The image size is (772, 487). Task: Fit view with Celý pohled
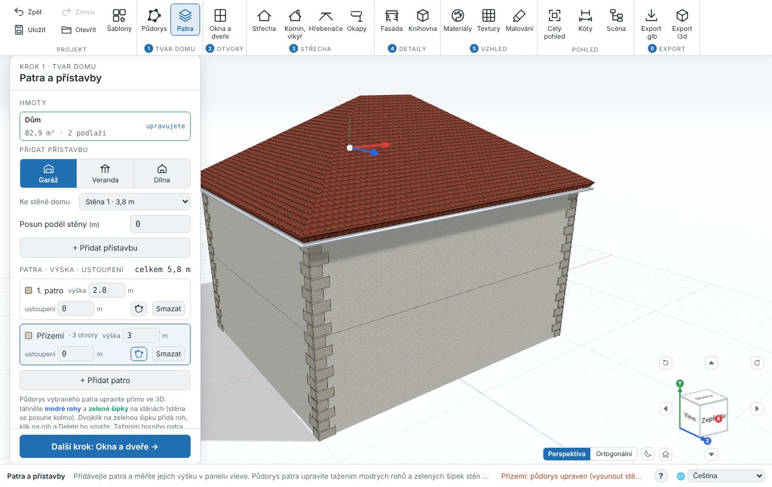click(555, 23)
